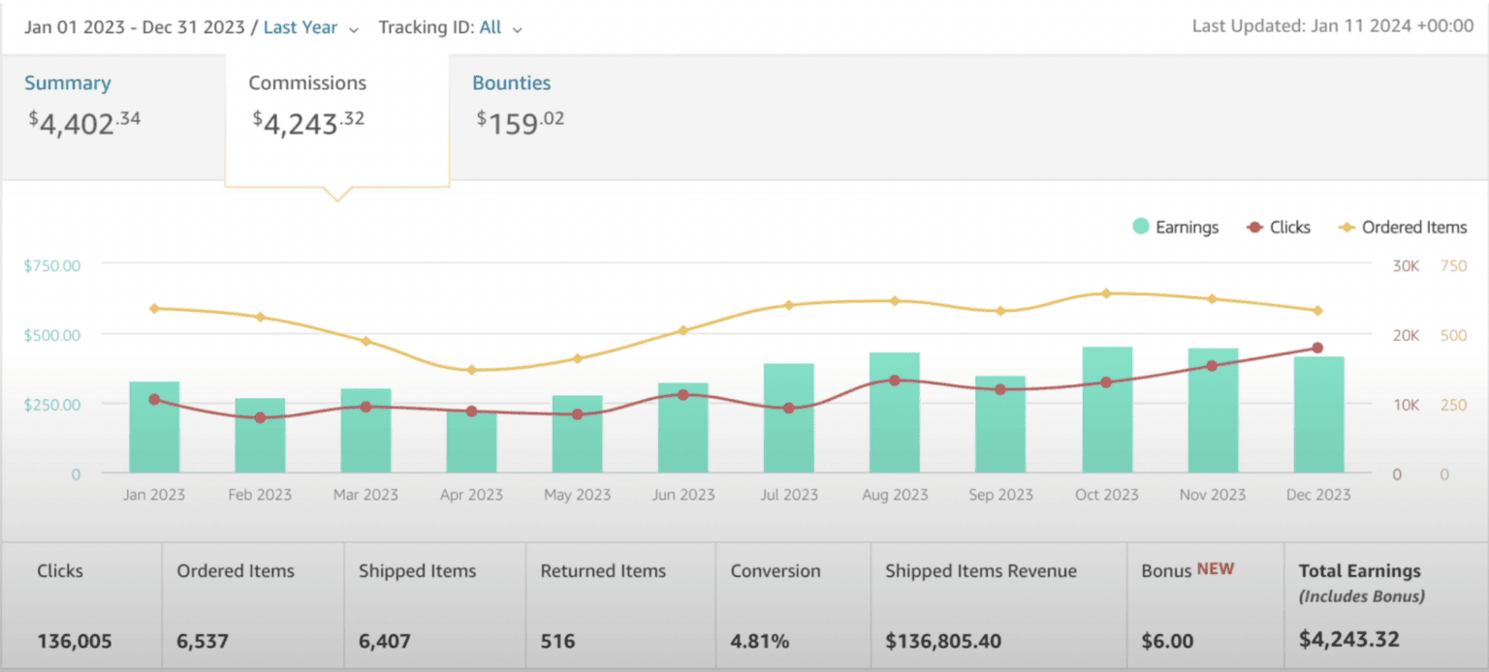This screenshot has width=1489, height=672.
Task: Switch to the Summary tab
Action: pyautogui.click(x=68, y=83)
